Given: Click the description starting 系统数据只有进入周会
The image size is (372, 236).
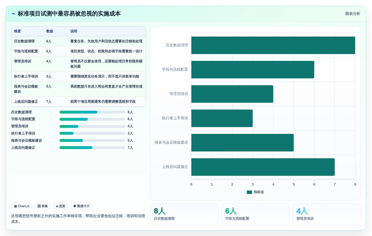Looking at the screenshot, I should 106,86.
